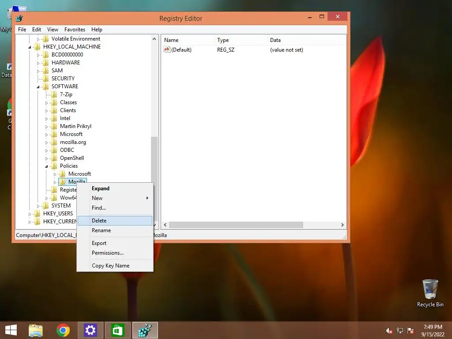
Task: Click the Action Center flag icon
Action: click(411, 331)
